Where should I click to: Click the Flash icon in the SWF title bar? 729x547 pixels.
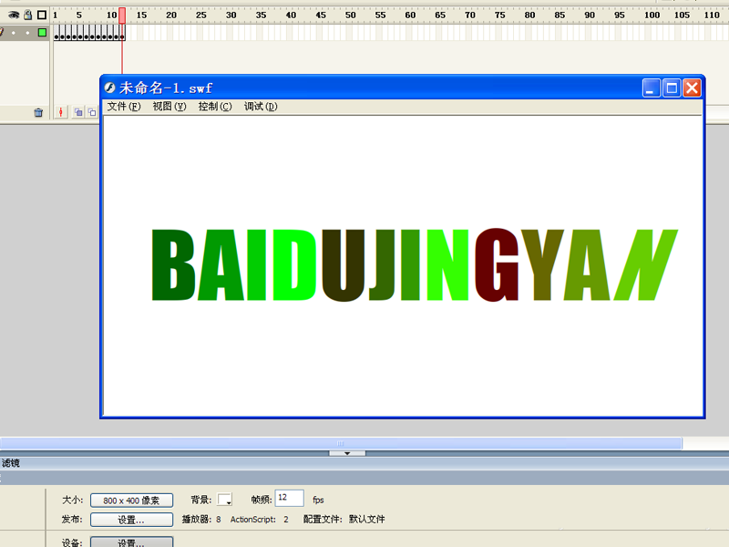pos(110,88)
